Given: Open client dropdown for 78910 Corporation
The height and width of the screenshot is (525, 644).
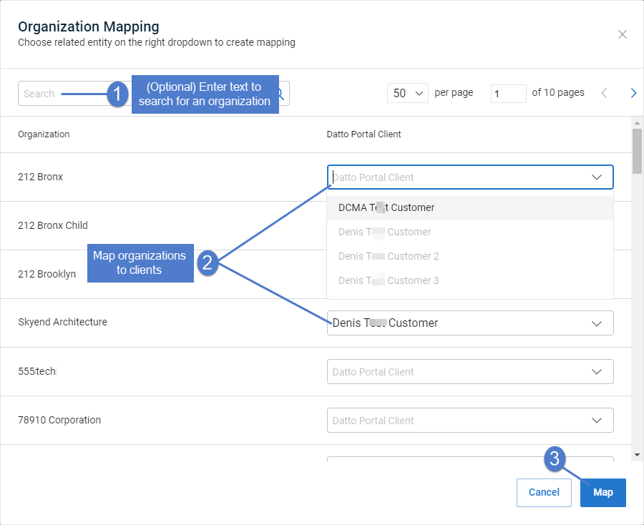Looking at the screenshot, I should tap(470, 421).
